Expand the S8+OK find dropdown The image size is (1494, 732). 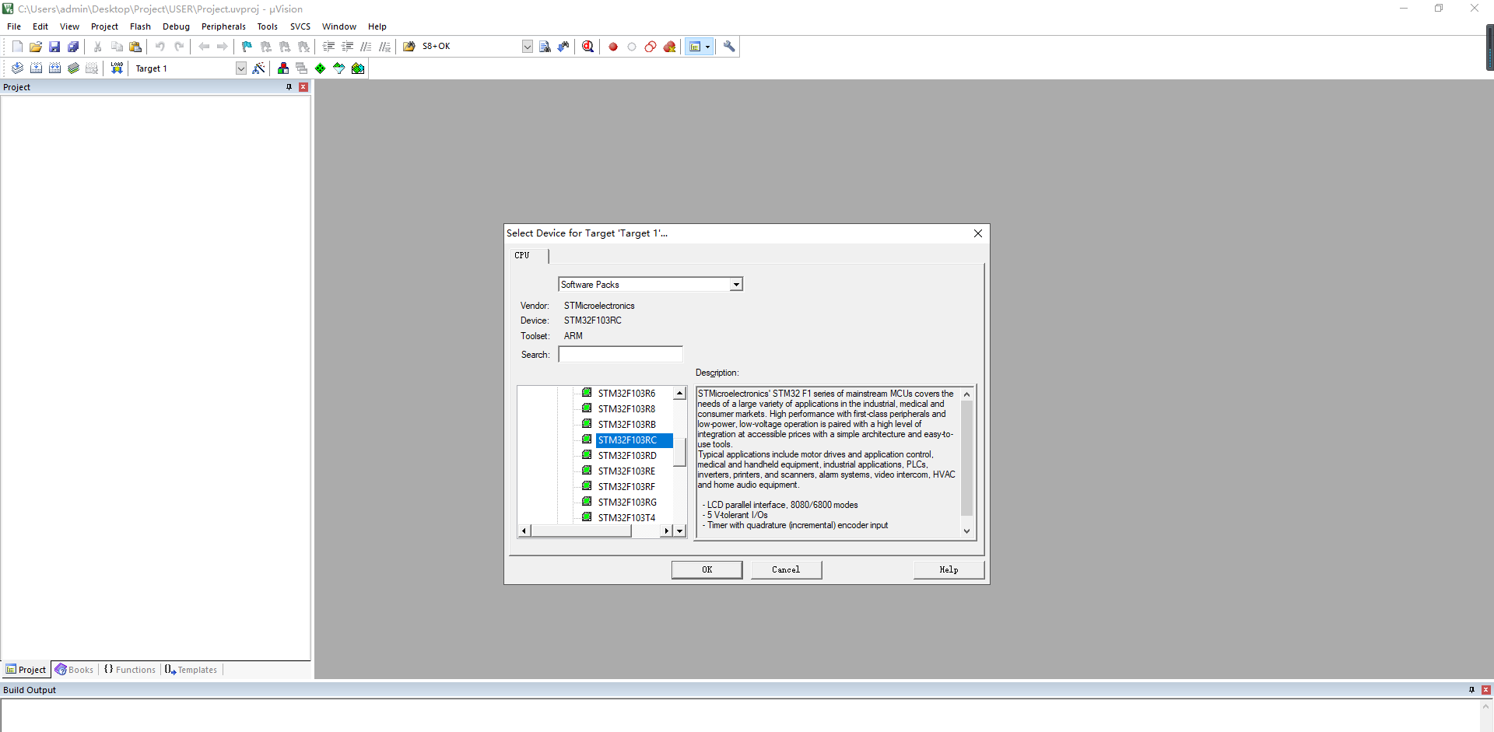click(x=528, y=47)
